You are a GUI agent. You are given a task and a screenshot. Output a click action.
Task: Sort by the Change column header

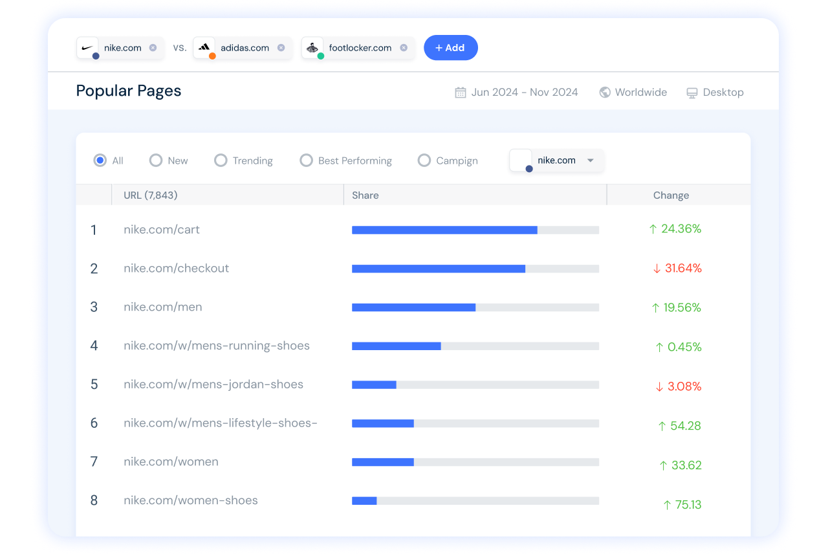pyautogui.click(x=671, y=195)
